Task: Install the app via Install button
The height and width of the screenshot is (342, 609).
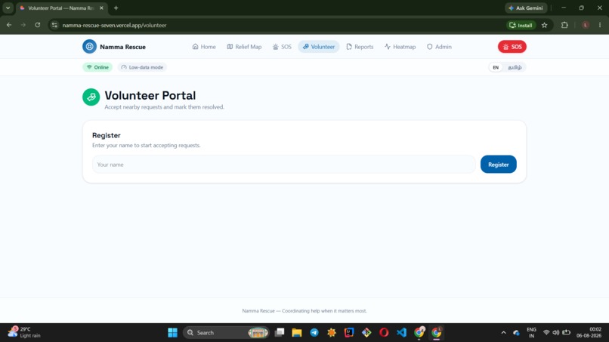Action: coord(521,25)
